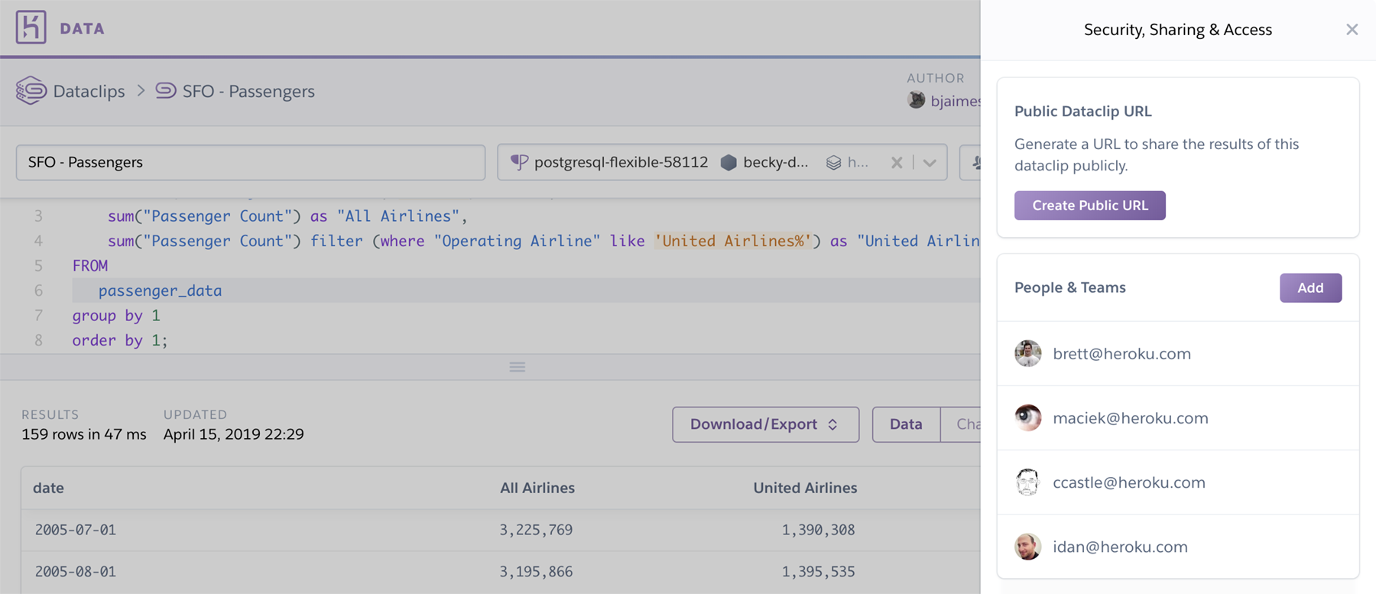The image size is (1376, 594).
Task: Focus the dataclip title input field
Action: (251, 162)
